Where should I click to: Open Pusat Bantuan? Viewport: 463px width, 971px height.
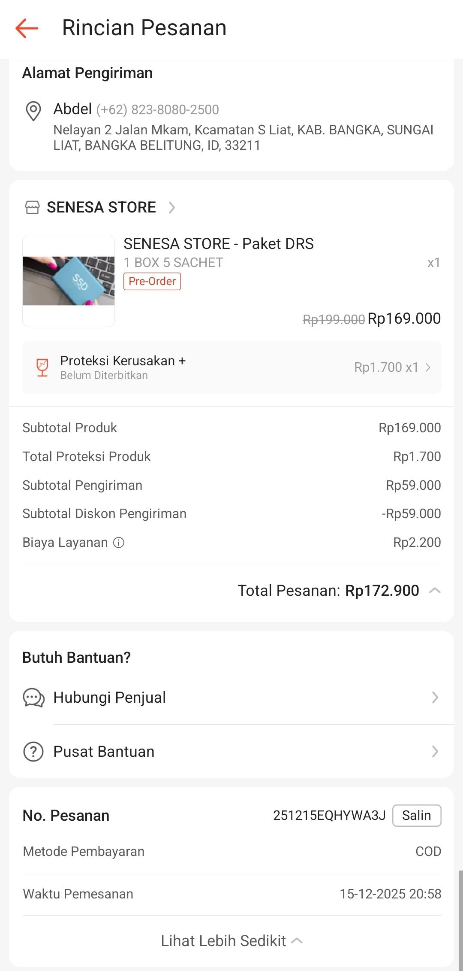click(104, 752)
